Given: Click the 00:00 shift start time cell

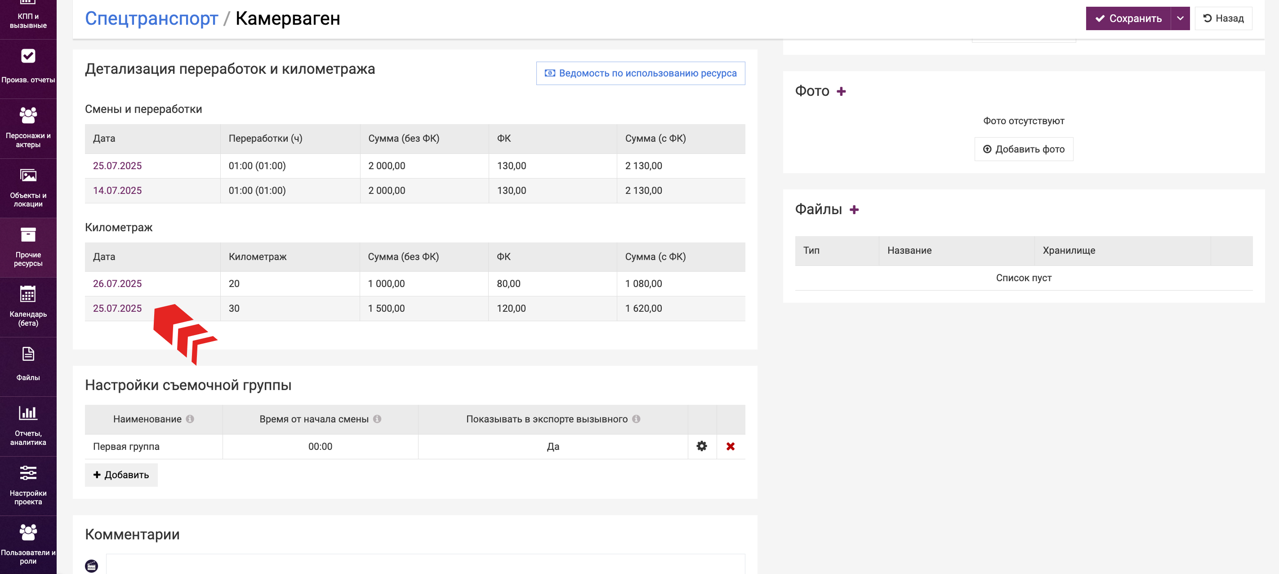Looking at the screenshot, I should pyautogui.click(x=320, y=446).
